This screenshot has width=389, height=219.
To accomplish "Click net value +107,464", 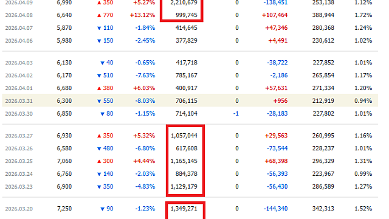I will [x=275, y=15].
